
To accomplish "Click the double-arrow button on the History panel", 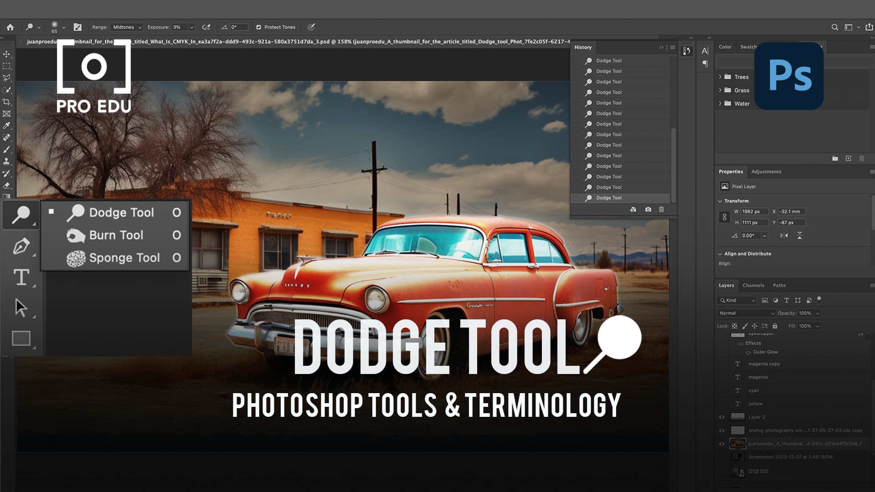I will coord(661,47).
